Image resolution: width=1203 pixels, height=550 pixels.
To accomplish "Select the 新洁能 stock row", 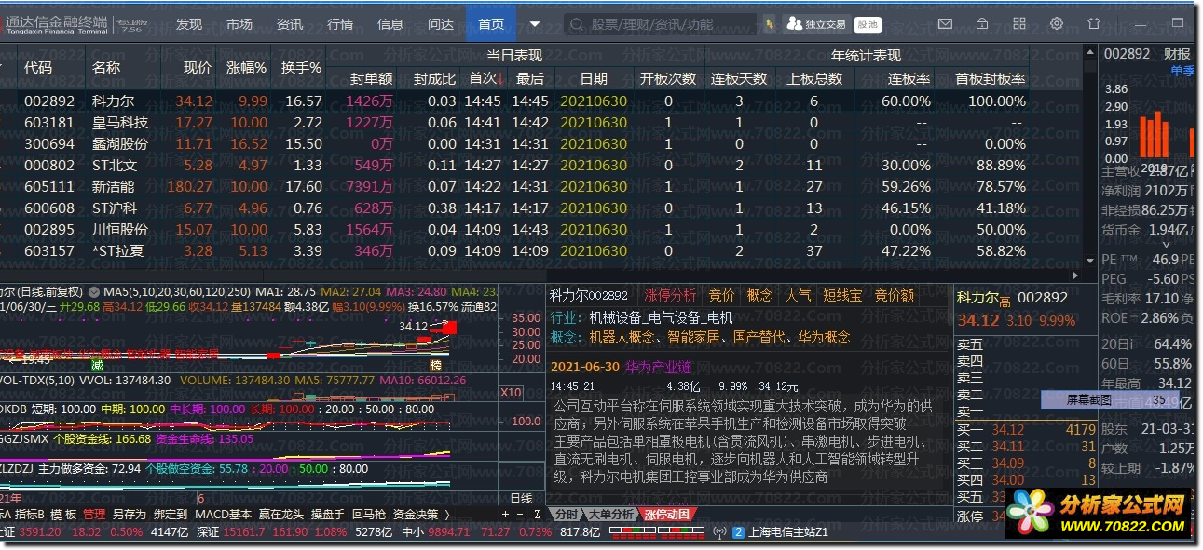I will (x=542, y=186).
